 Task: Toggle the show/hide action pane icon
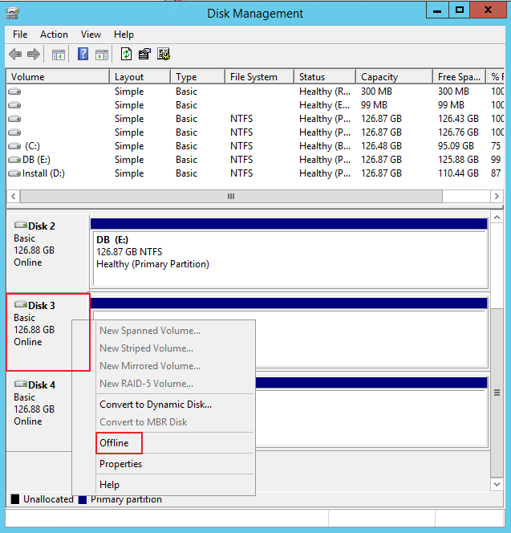[102, 55]
